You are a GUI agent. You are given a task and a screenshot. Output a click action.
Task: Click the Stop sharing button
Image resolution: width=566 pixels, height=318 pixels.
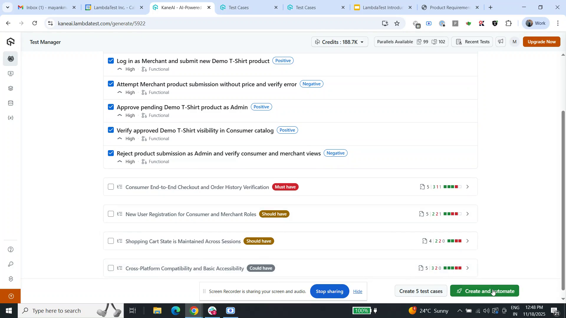tap(329, 291)
